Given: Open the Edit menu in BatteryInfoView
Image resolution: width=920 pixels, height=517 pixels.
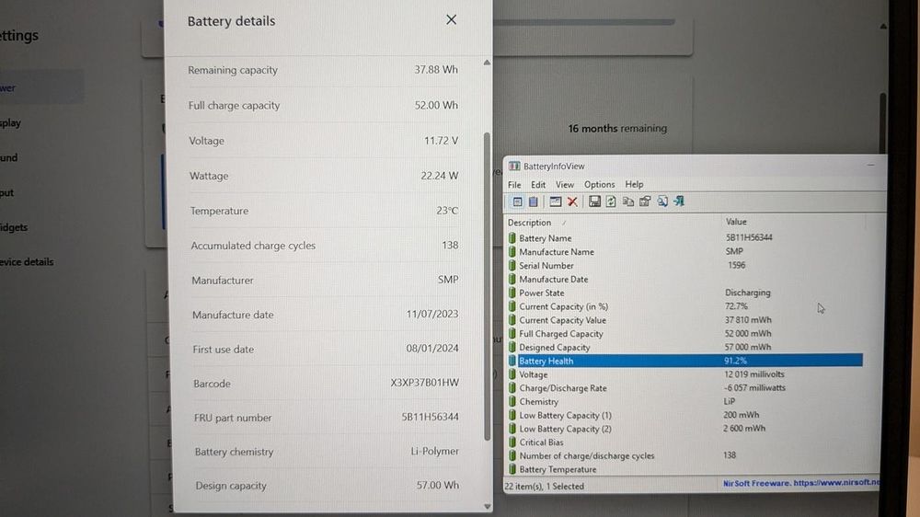Looking at the screenshot, I should 538,184.
